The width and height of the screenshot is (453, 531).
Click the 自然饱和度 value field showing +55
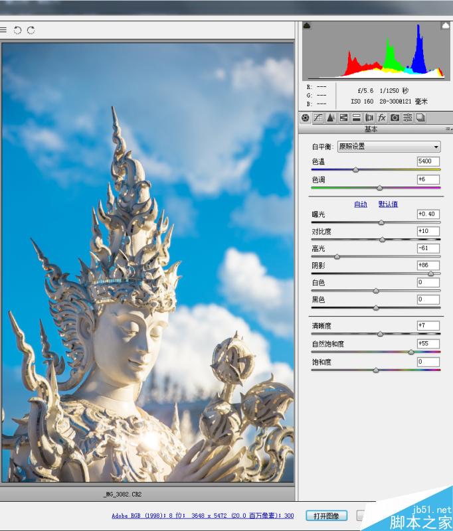(x=428, y=344)
